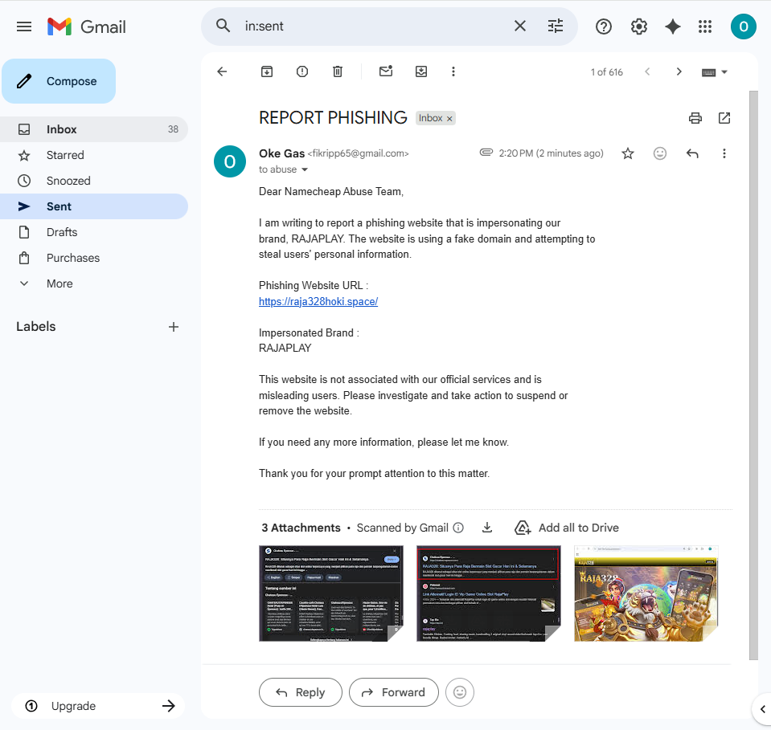Remove the Inbox label from conversation

click(449, 118)
